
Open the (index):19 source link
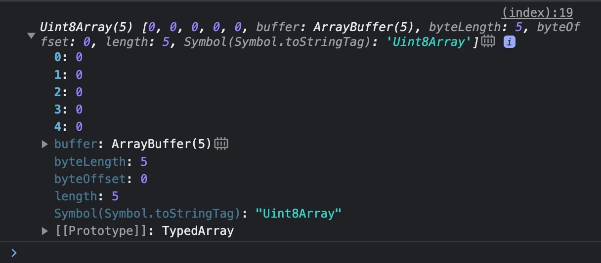coord(537,12)
